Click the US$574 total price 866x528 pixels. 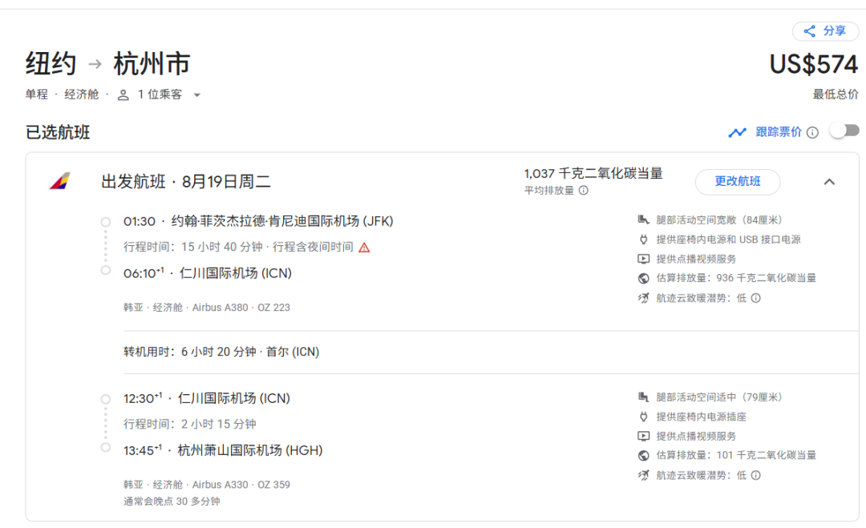point(813,64)
